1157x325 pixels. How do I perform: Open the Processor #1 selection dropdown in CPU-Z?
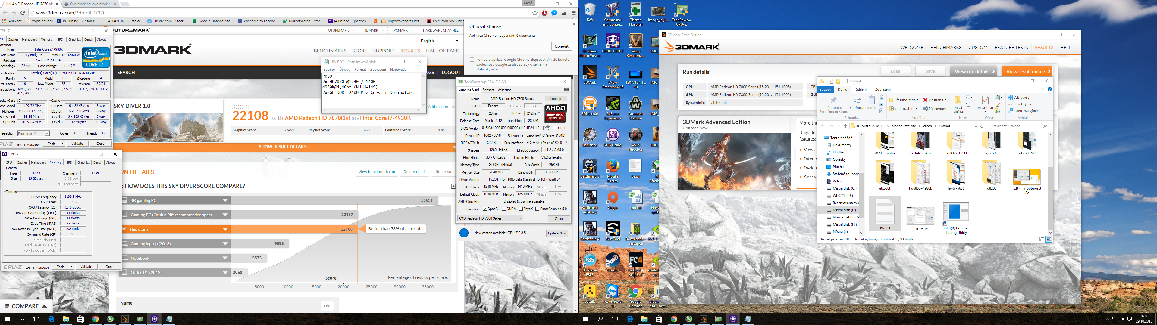33,133
